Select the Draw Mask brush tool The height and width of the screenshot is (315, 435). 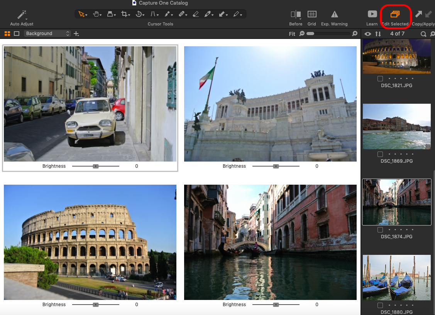(167, 14)
